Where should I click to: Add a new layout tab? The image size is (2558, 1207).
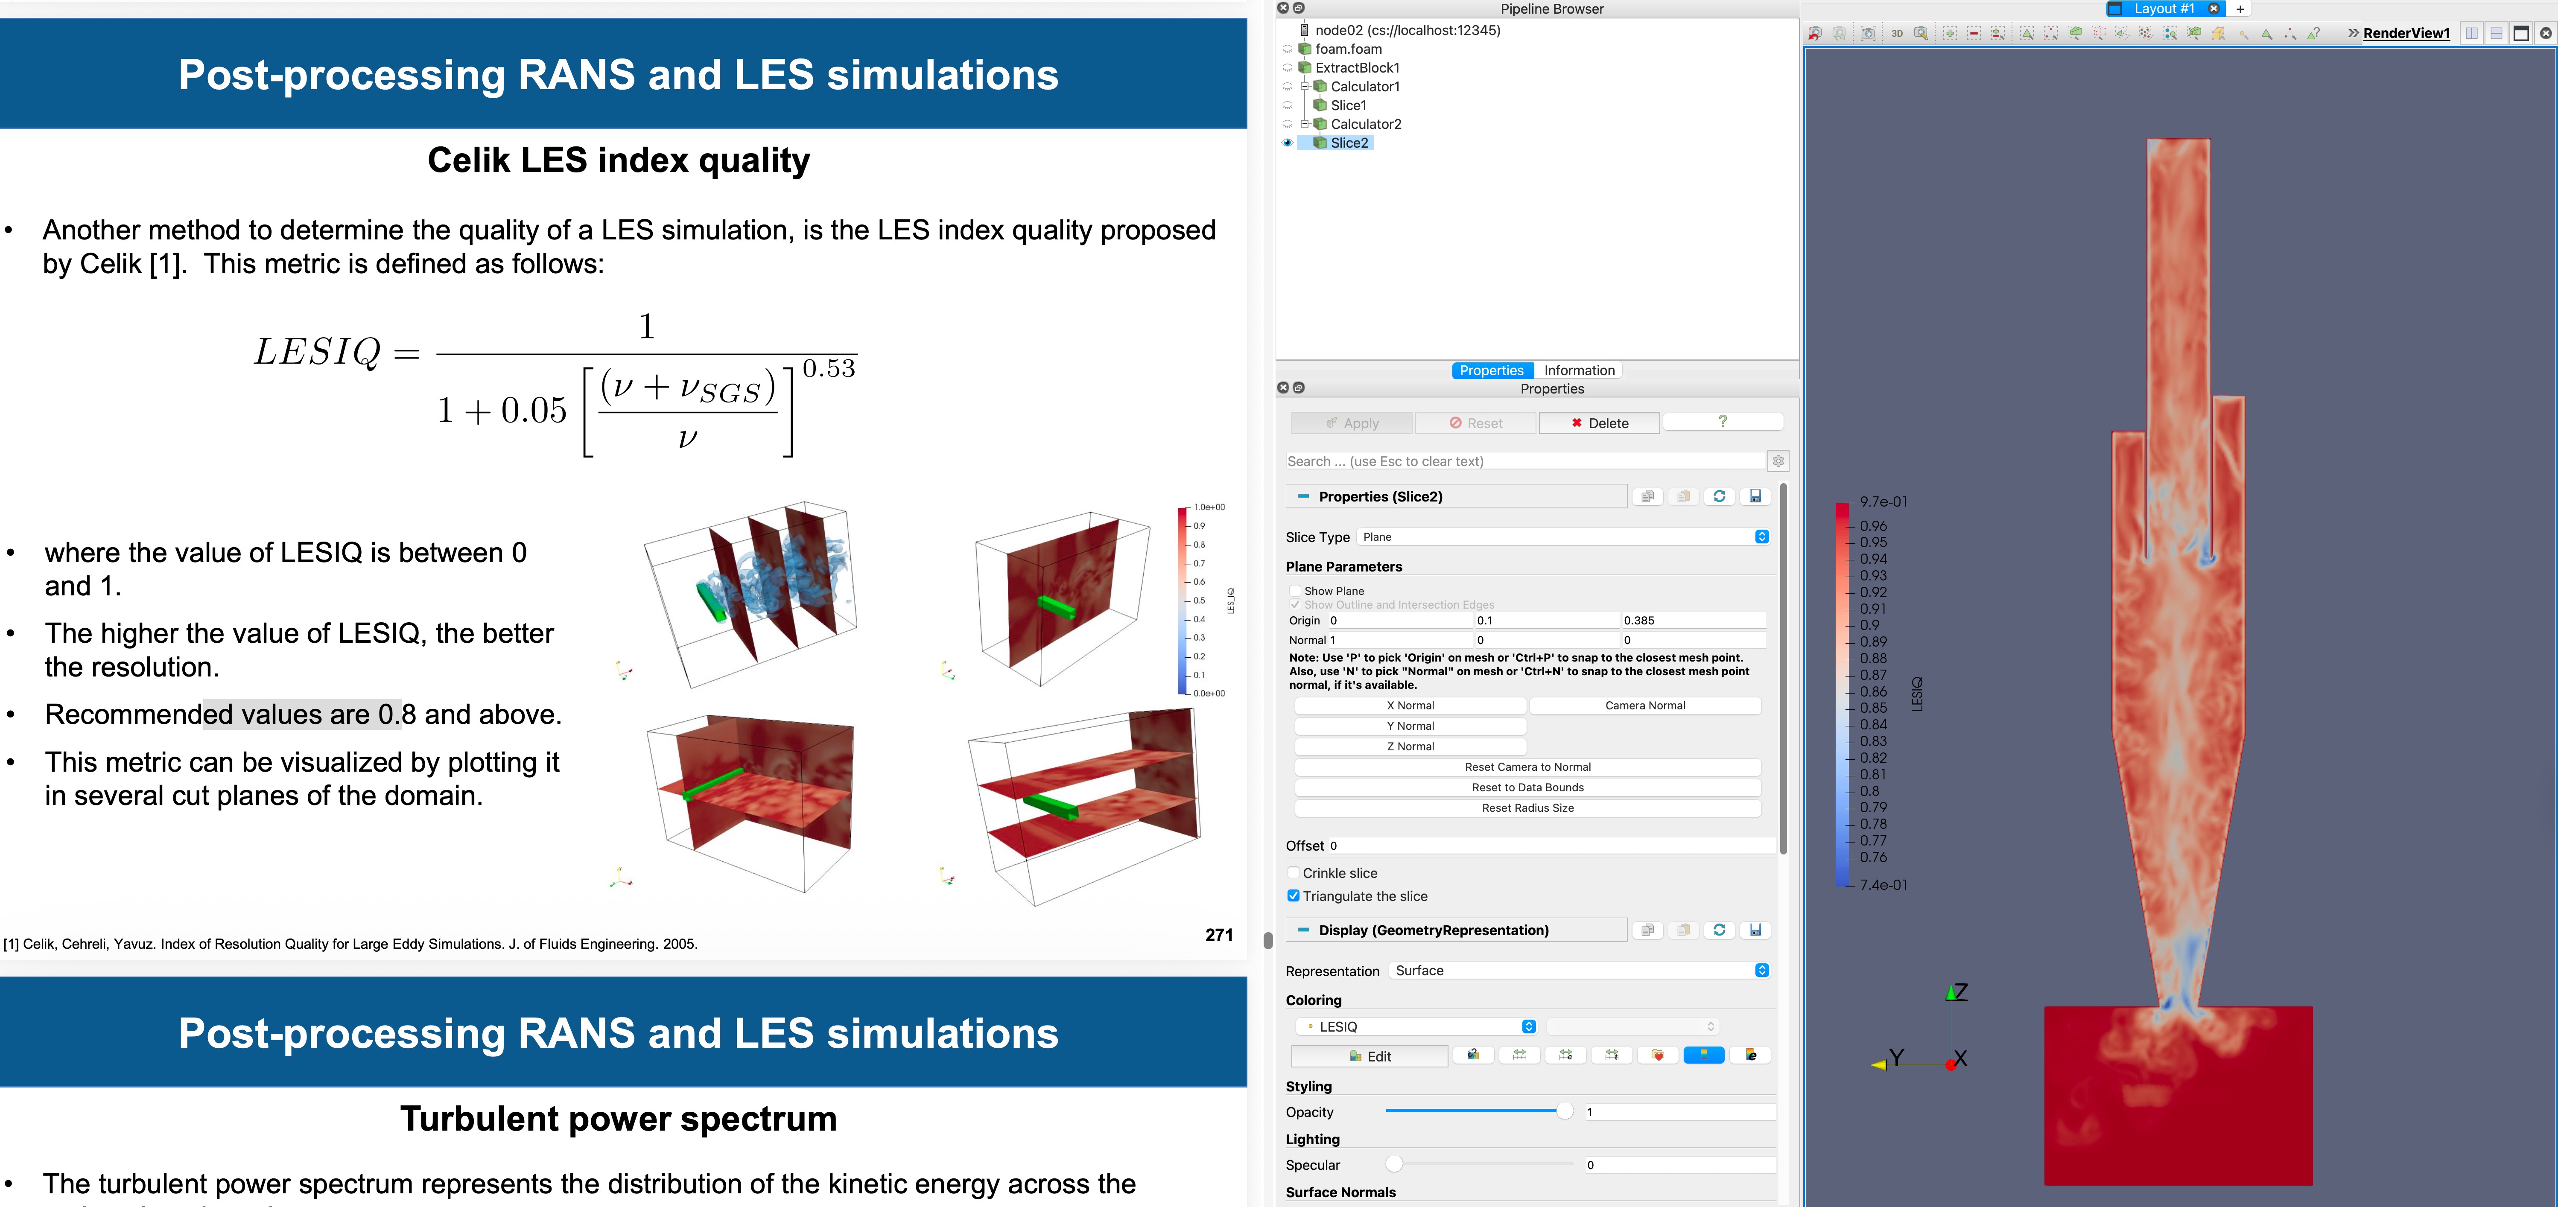(2240, 9)
